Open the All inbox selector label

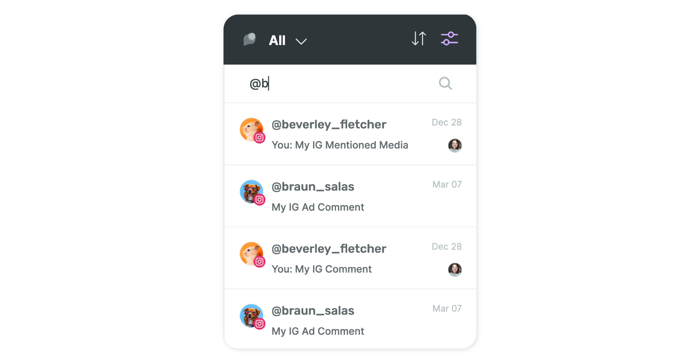pos(277,41)
